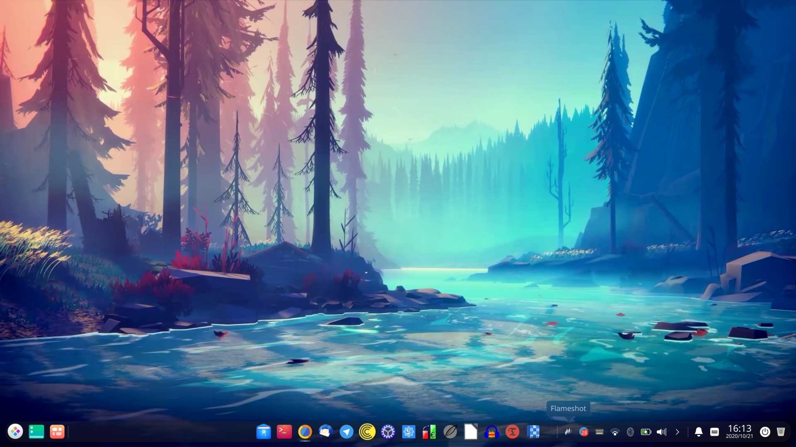Switch to the running orange-ring browser
Screen dimensions: 796x447
[305, 432]
